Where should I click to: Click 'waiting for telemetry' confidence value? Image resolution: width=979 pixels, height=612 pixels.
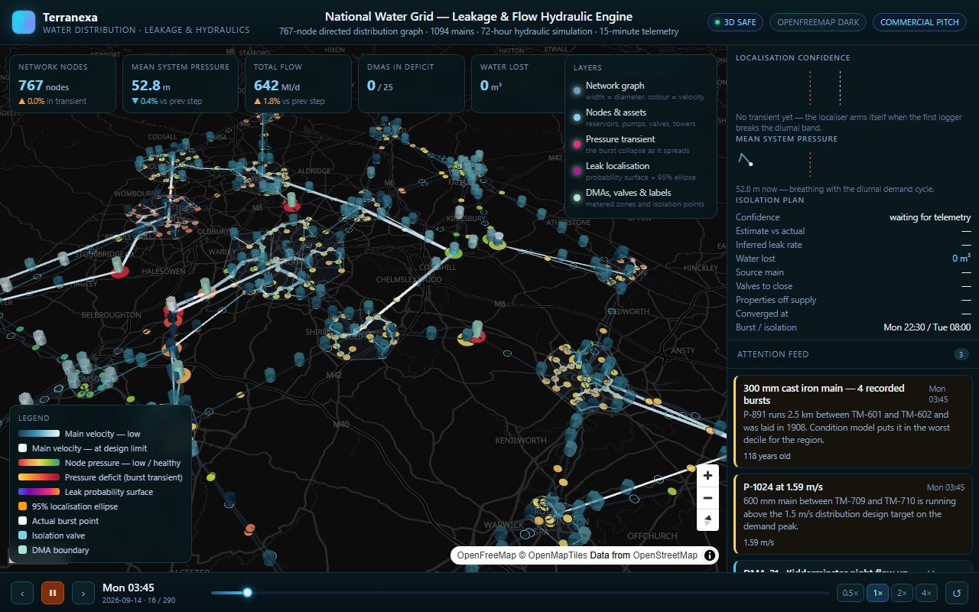click(x=930, y=217)
